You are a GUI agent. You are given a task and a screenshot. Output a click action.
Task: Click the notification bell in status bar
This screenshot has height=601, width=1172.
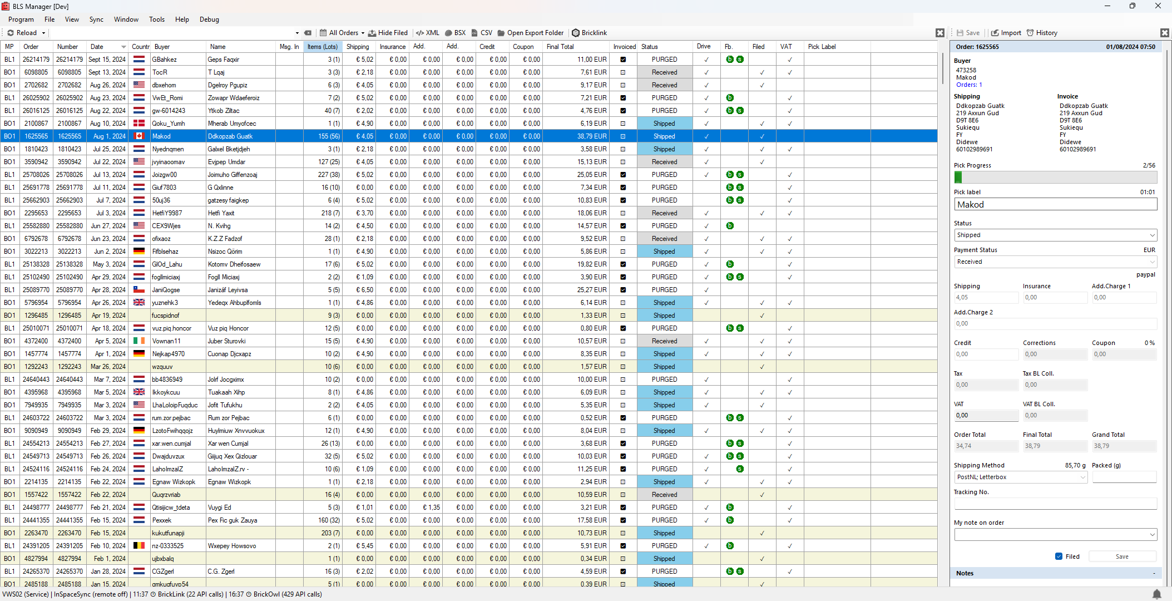click(1157, 594)
